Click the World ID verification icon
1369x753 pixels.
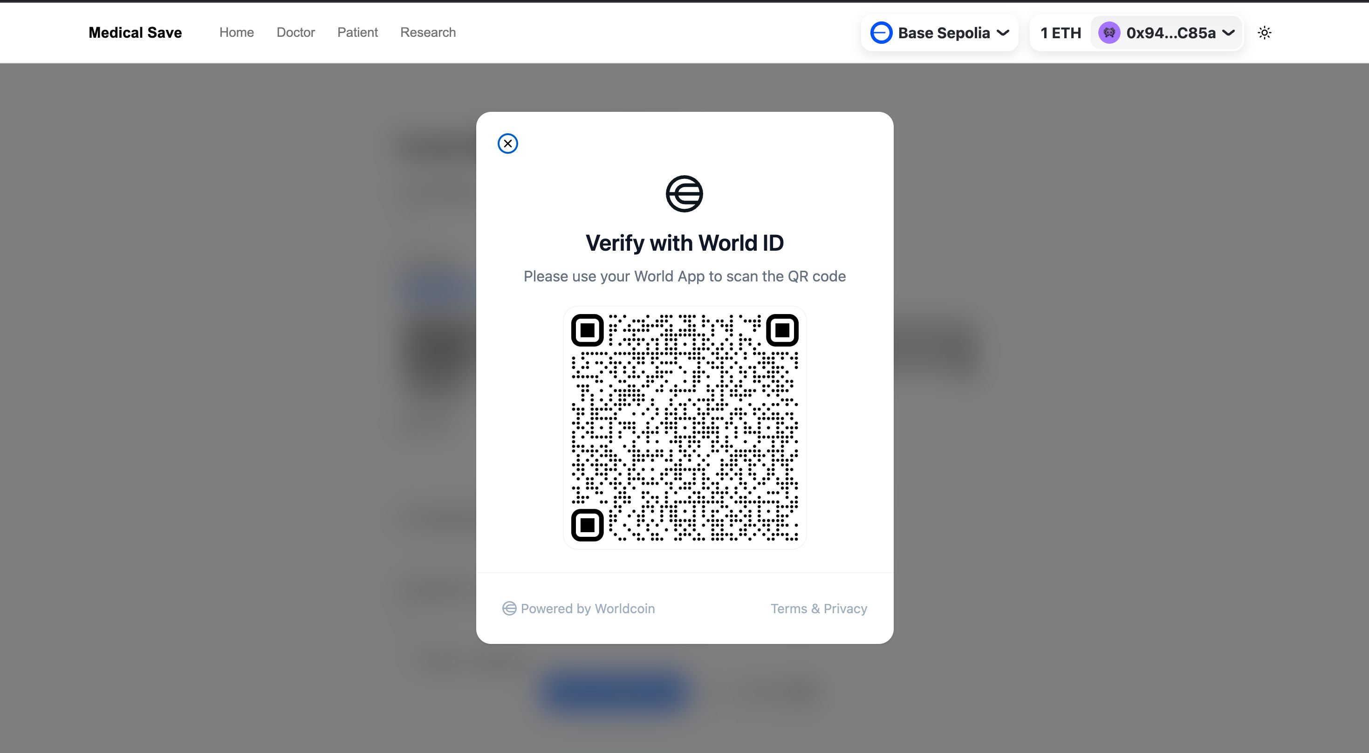point(685,193)
